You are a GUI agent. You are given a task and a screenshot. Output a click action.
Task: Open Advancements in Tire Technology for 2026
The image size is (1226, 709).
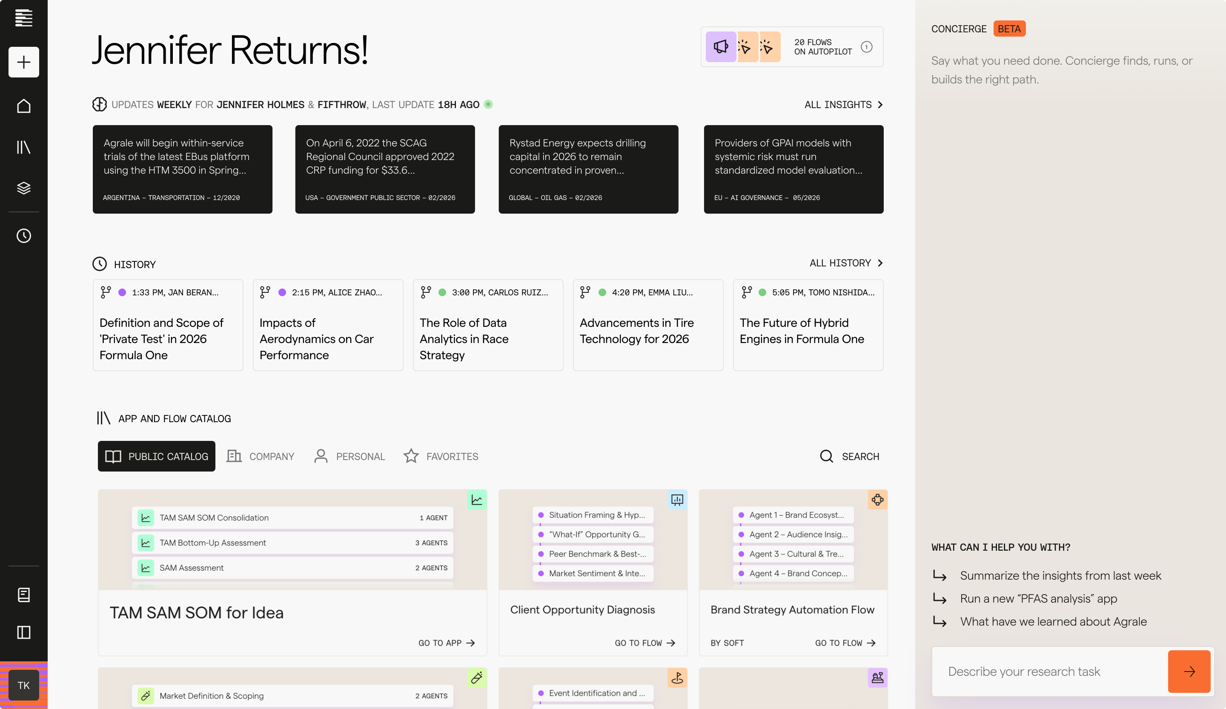click(648, 325)
